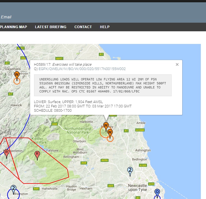Click the Email link in header
Image resolution: width=206 pixels, height=199 pixels.
(x=6, y=17)
